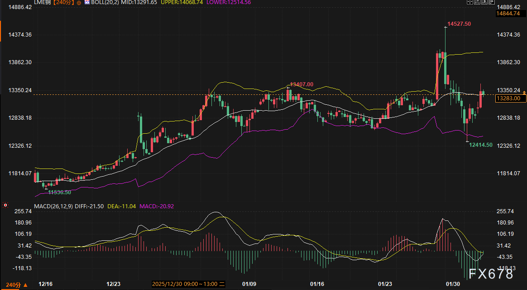Click the red indicator settings icon above MACD

(x=5, y=205)
